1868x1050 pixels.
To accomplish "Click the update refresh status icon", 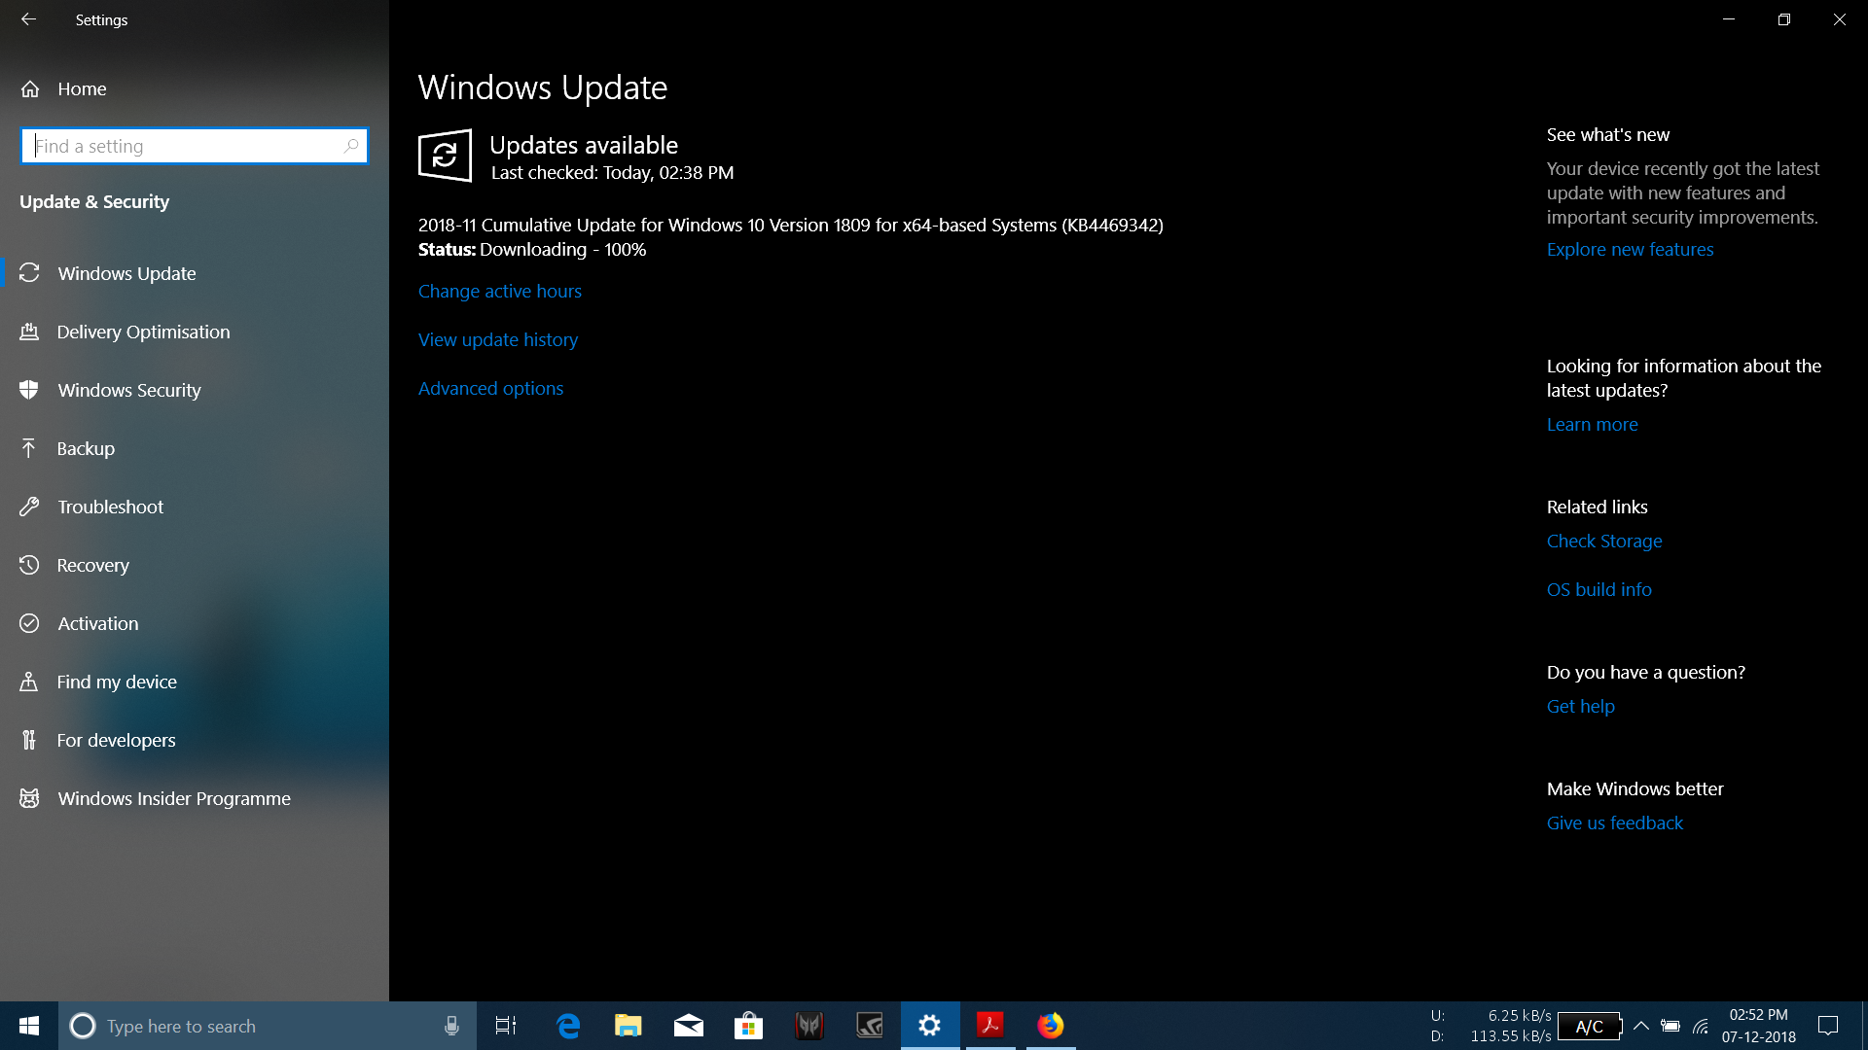I will (x=445, y=156).
